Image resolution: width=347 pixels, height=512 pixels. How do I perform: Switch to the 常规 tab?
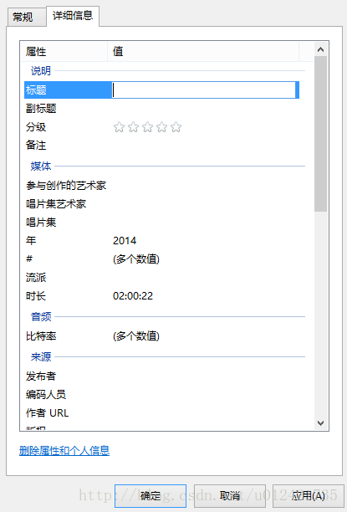(27, 17)
